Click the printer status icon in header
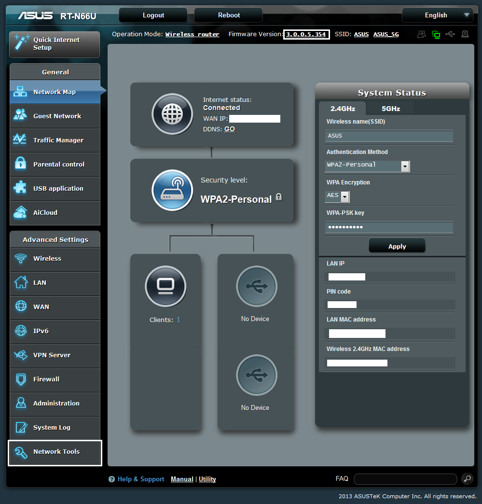 tap(465, 34)
